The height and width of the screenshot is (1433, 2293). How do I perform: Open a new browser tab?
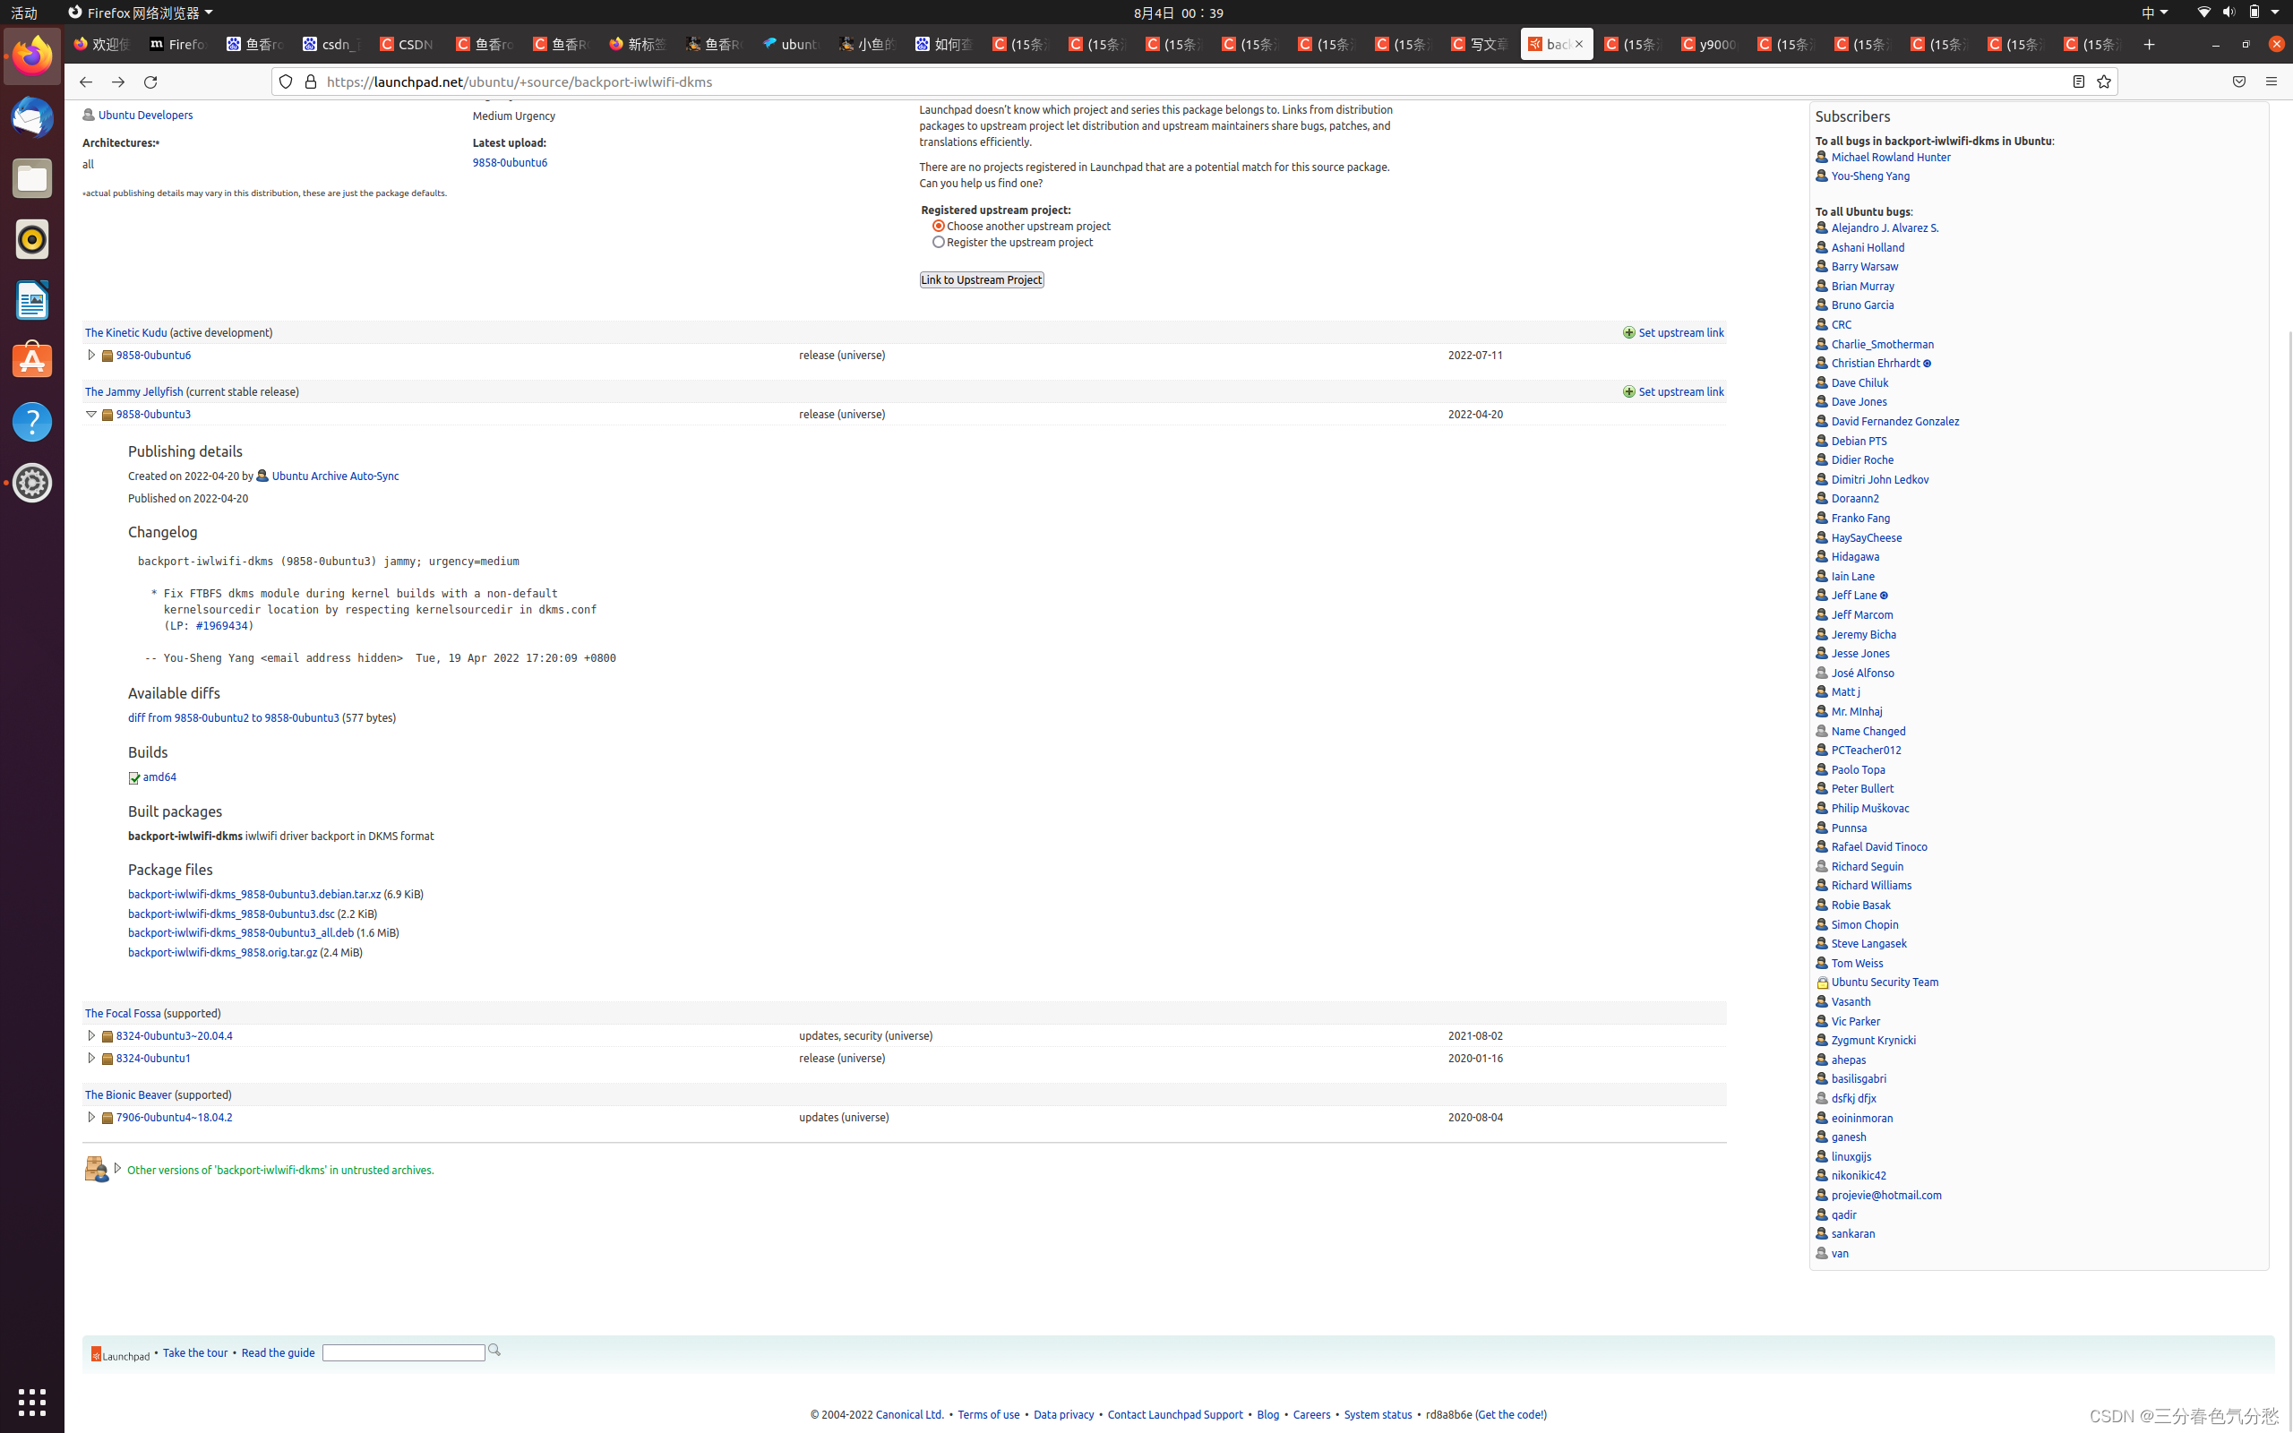click(x=2149, y=45)
